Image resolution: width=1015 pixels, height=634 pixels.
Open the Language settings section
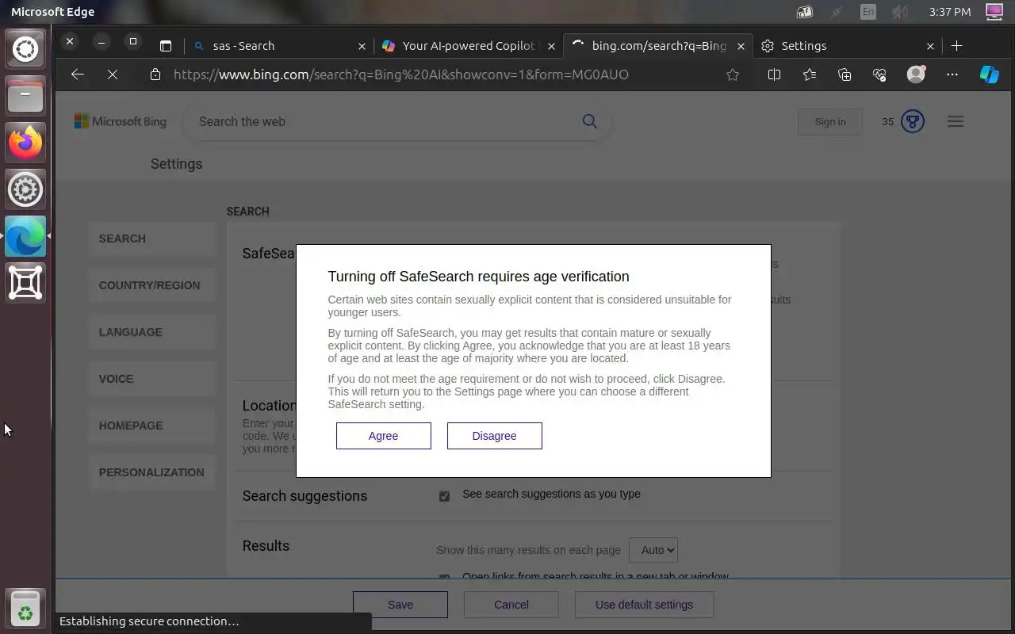pyautogui.click(x=152, y=332)
